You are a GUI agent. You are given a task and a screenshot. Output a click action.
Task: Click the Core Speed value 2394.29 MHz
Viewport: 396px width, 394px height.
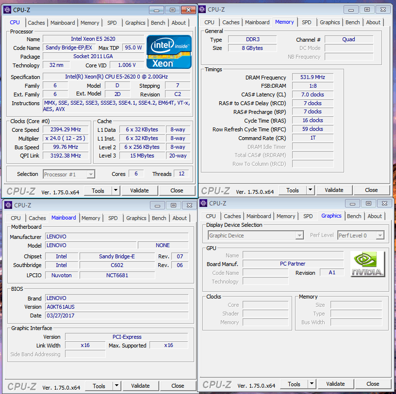point(66,130)
